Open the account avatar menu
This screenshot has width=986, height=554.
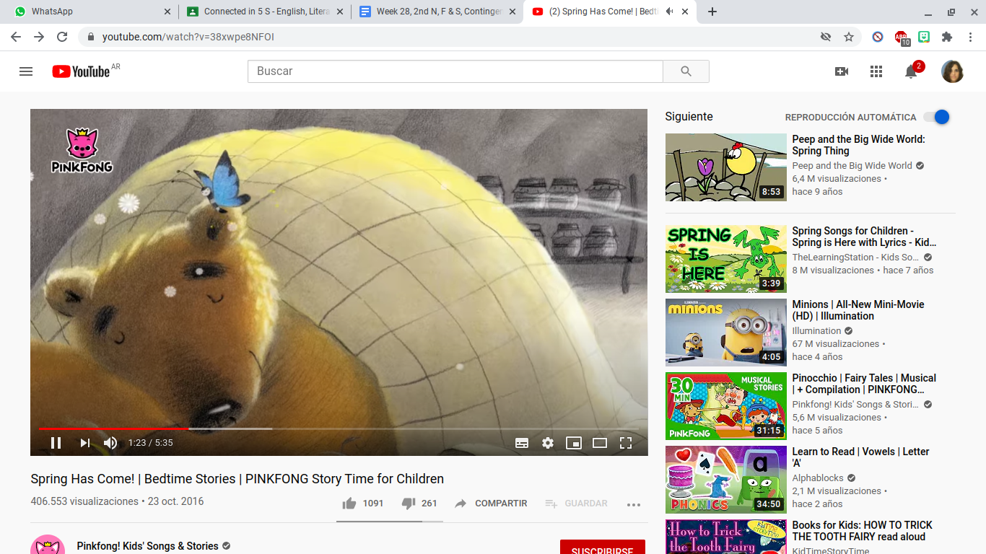click(x=952, y=71)
